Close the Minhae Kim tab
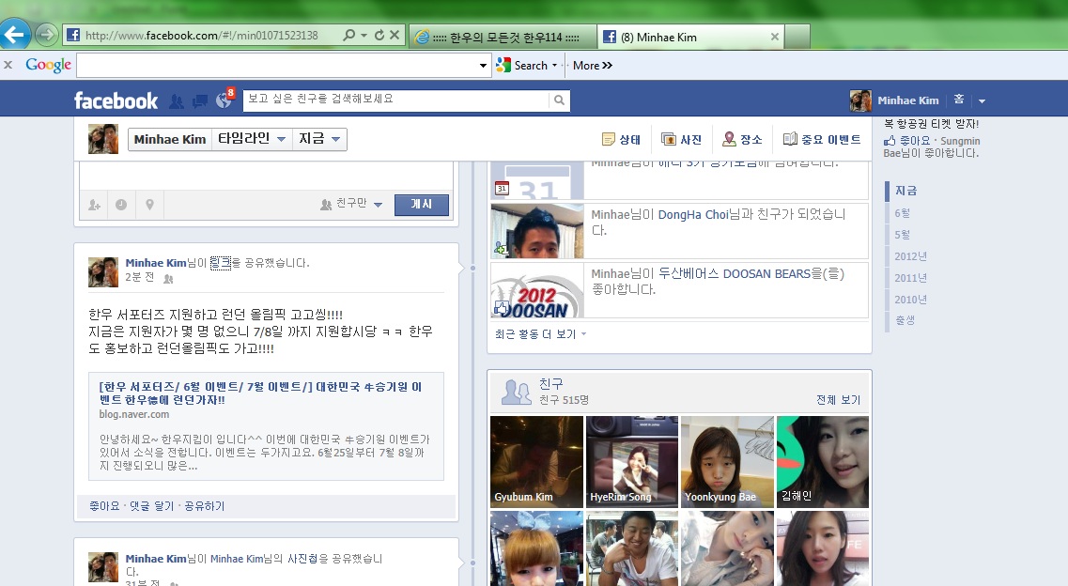This screenshot has width=1068, height=586. [774, 37]
